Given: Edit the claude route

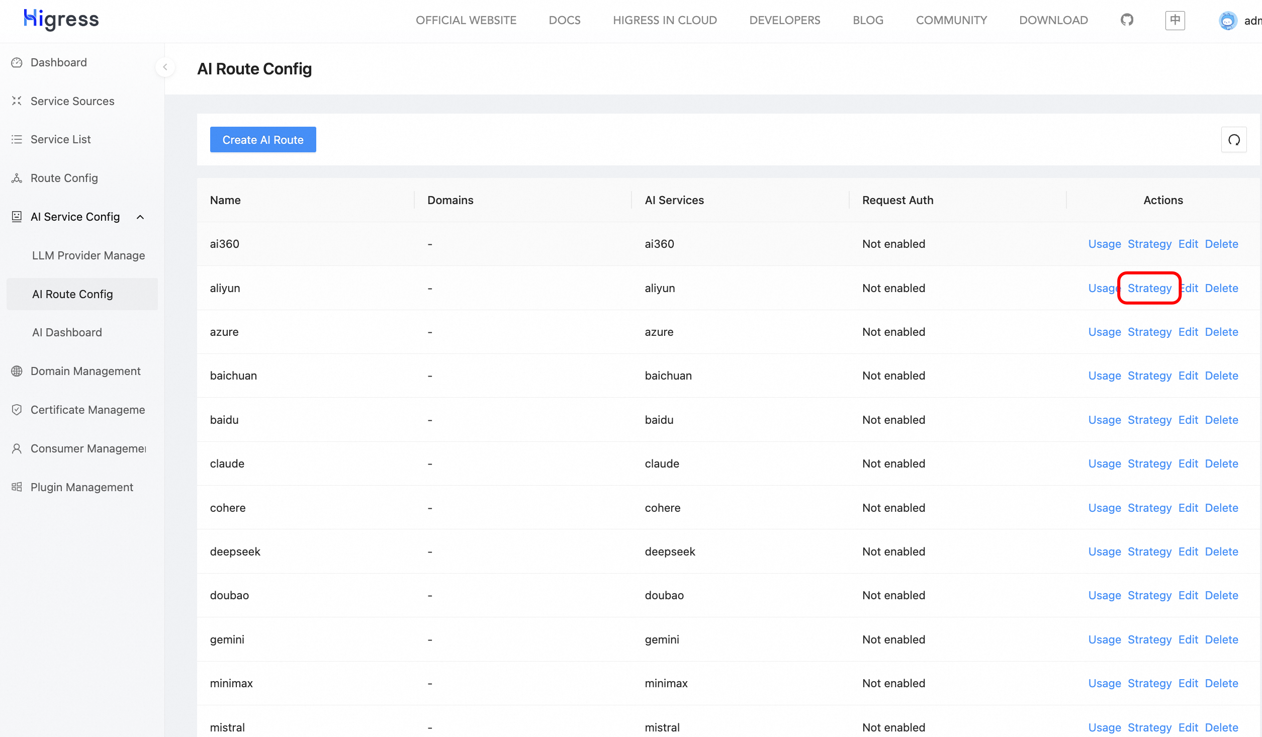Looking at the screenshot, I should pyautogui.click(x=1188, y=464).
